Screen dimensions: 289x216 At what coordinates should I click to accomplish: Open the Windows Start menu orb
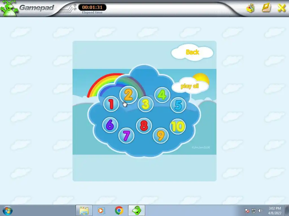8,210
